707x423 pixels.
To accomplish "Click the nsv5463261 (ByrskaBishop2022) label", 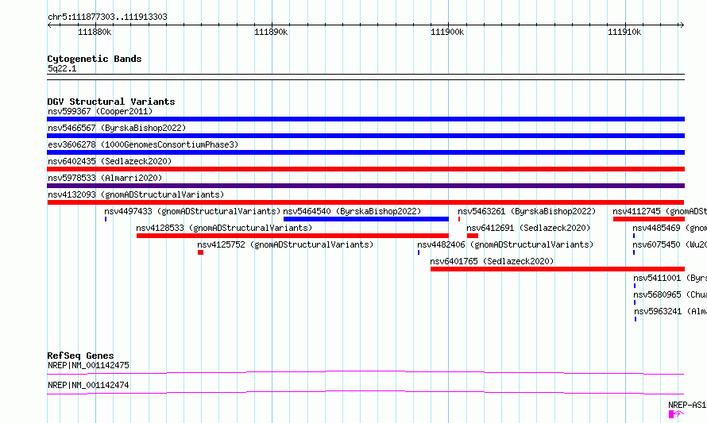I will tap(527, 211).
